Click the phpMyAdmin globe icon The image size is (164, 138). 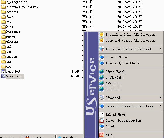tap(101, 77)
